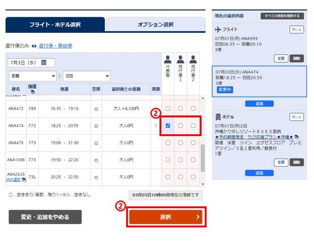Open the calendar date picker icon

pos(44,63)
